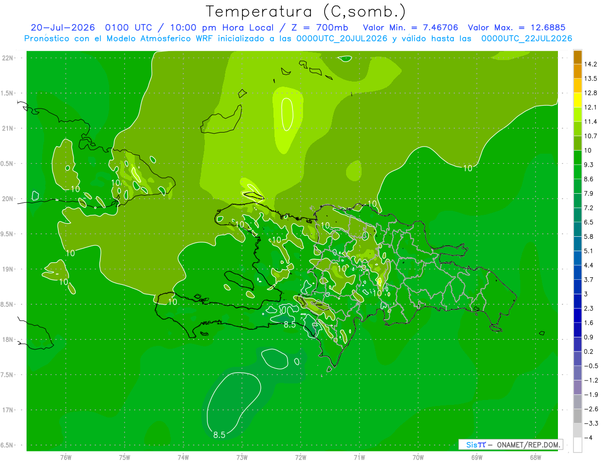Click the '21N' latitude axis label

pyautogui.click(x=8, y=129)
